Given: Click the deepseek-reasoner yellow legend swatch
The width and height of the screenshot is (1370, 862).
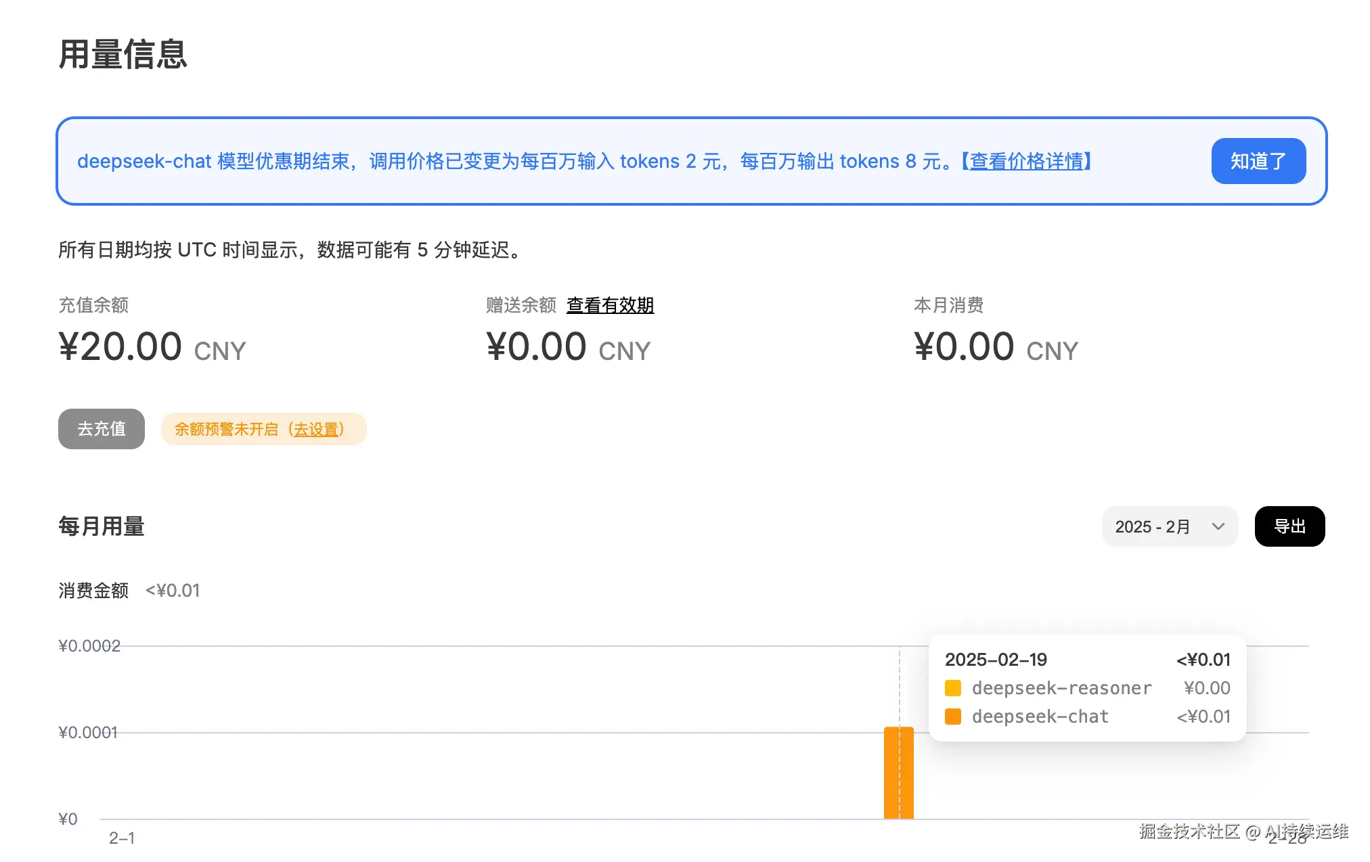Looking at the screenshot, I should pos(952,688).
